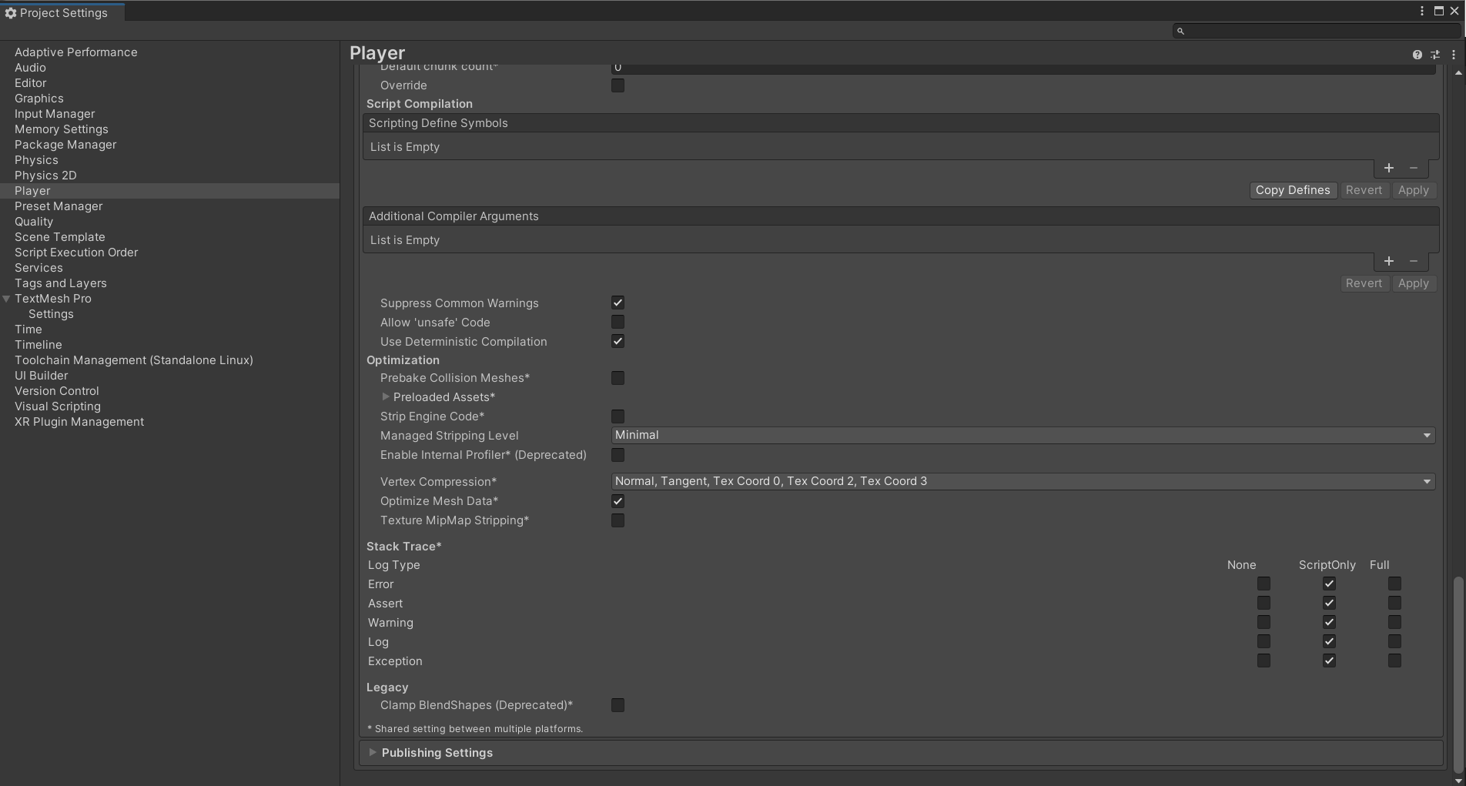
Task: Click minus icon under Scripting Define Symbols
Action: (1414, 168)
